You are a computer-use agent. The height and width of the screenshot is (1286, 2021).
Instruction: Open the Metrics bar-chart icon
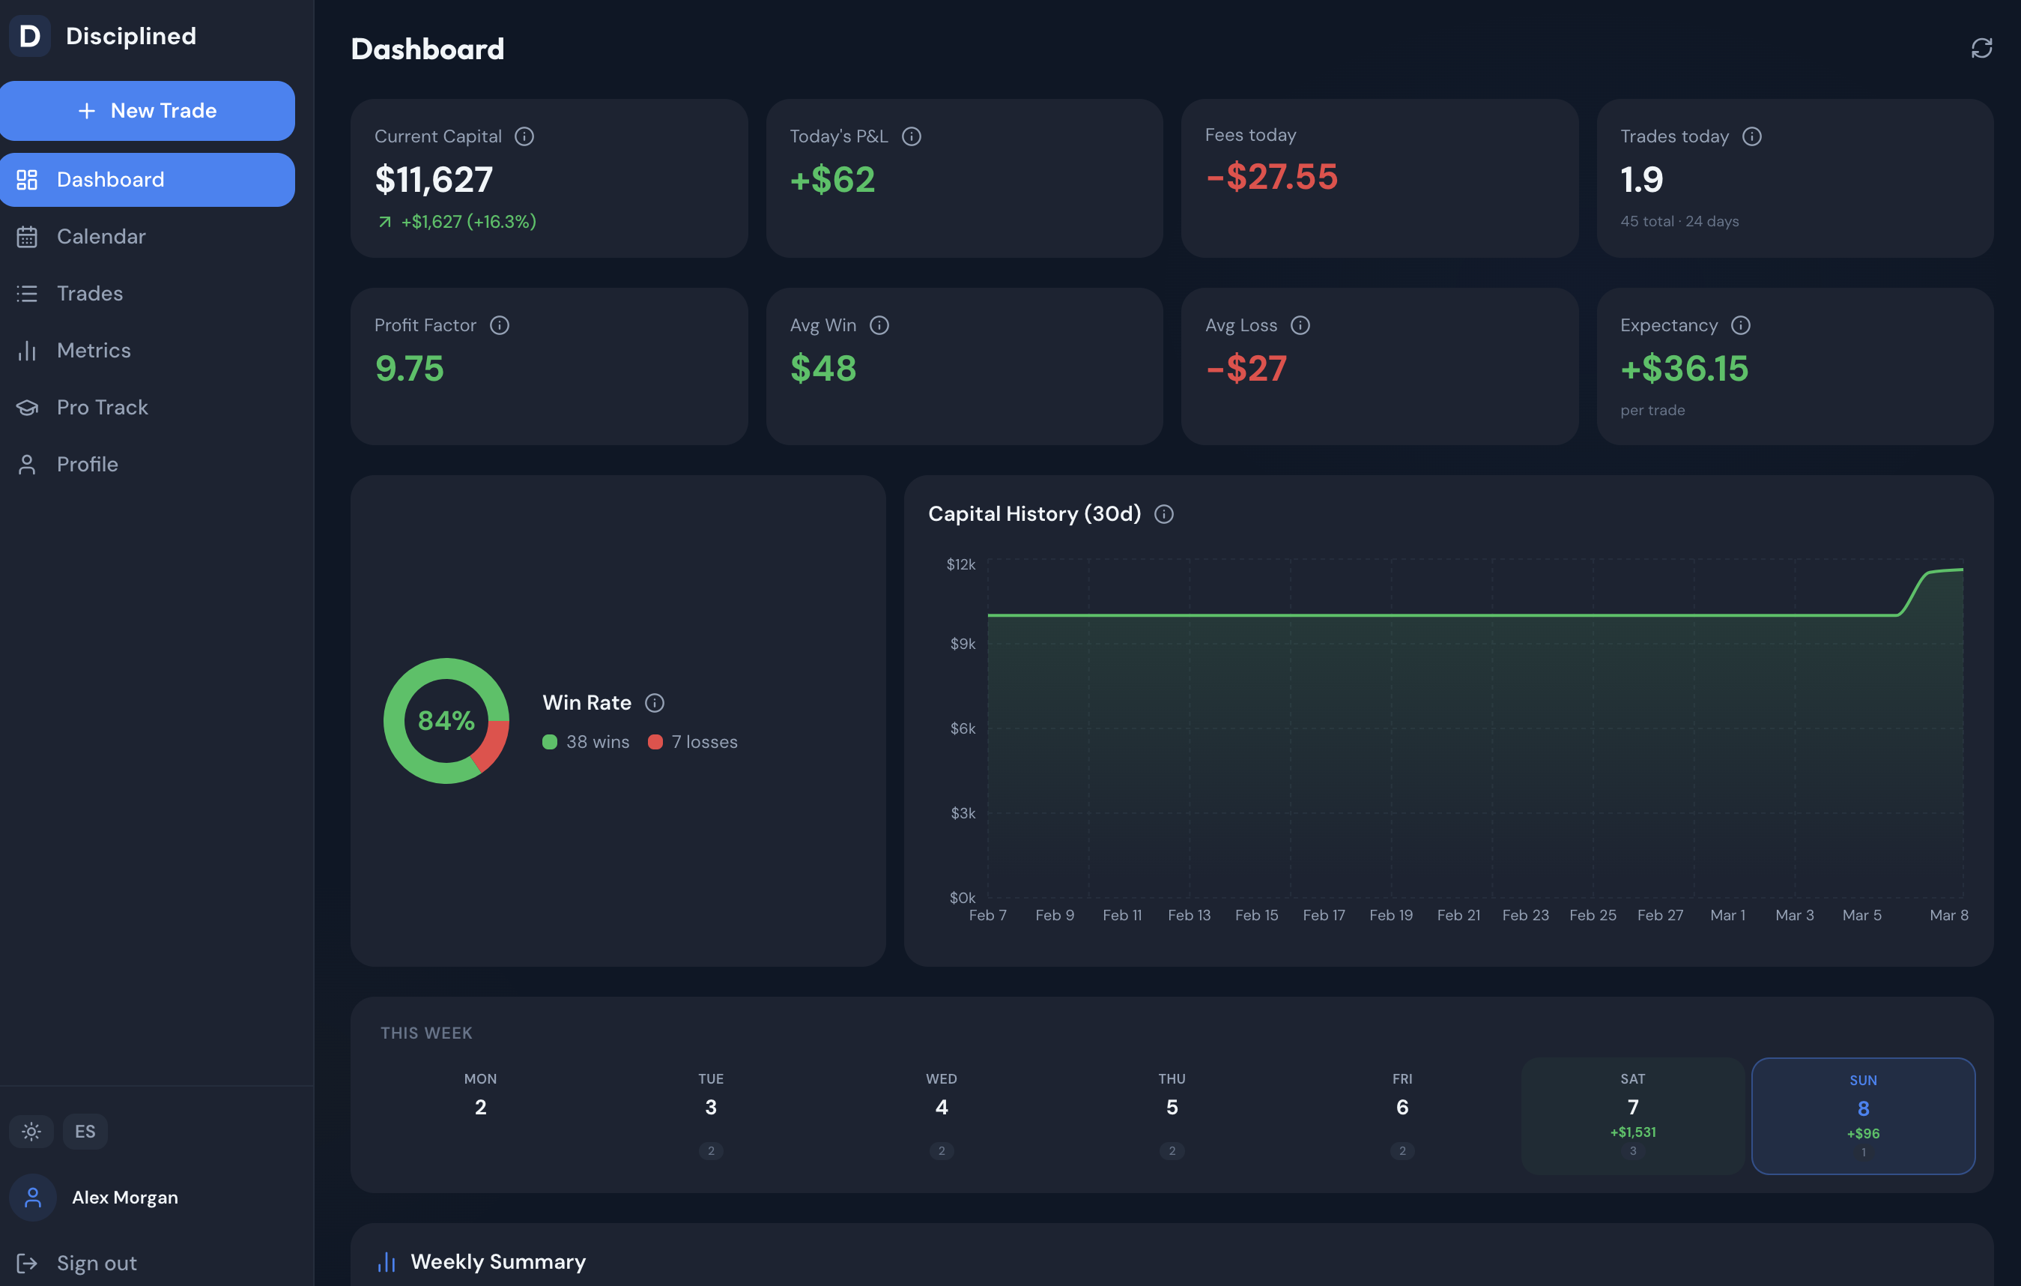pyautogui.click(x=26, y=350)
